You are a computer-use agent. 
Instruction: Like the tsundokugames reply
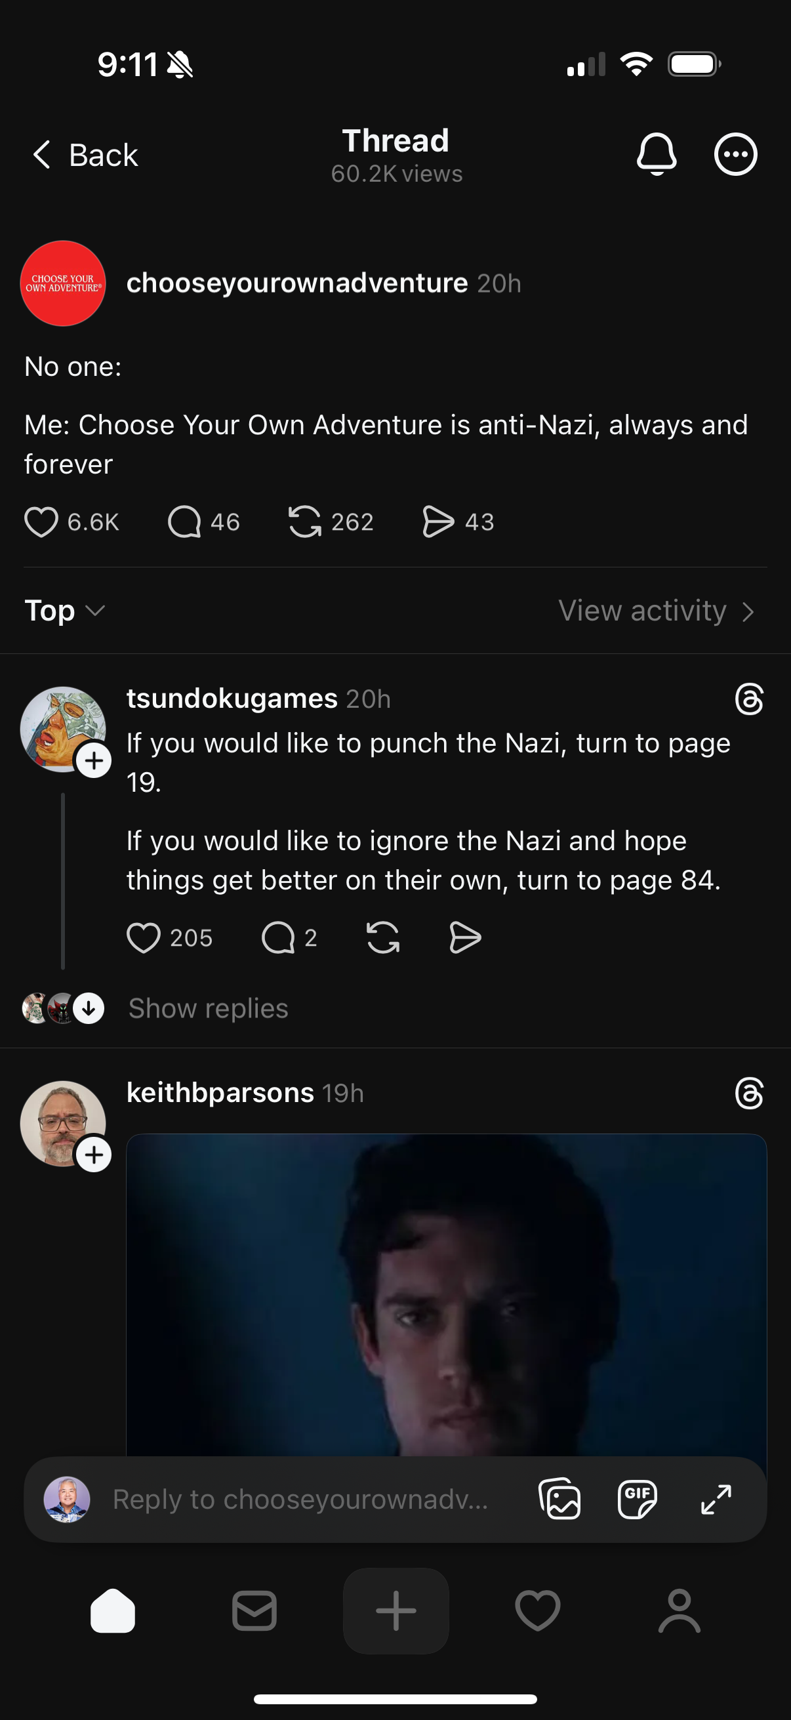click(144, 937)
